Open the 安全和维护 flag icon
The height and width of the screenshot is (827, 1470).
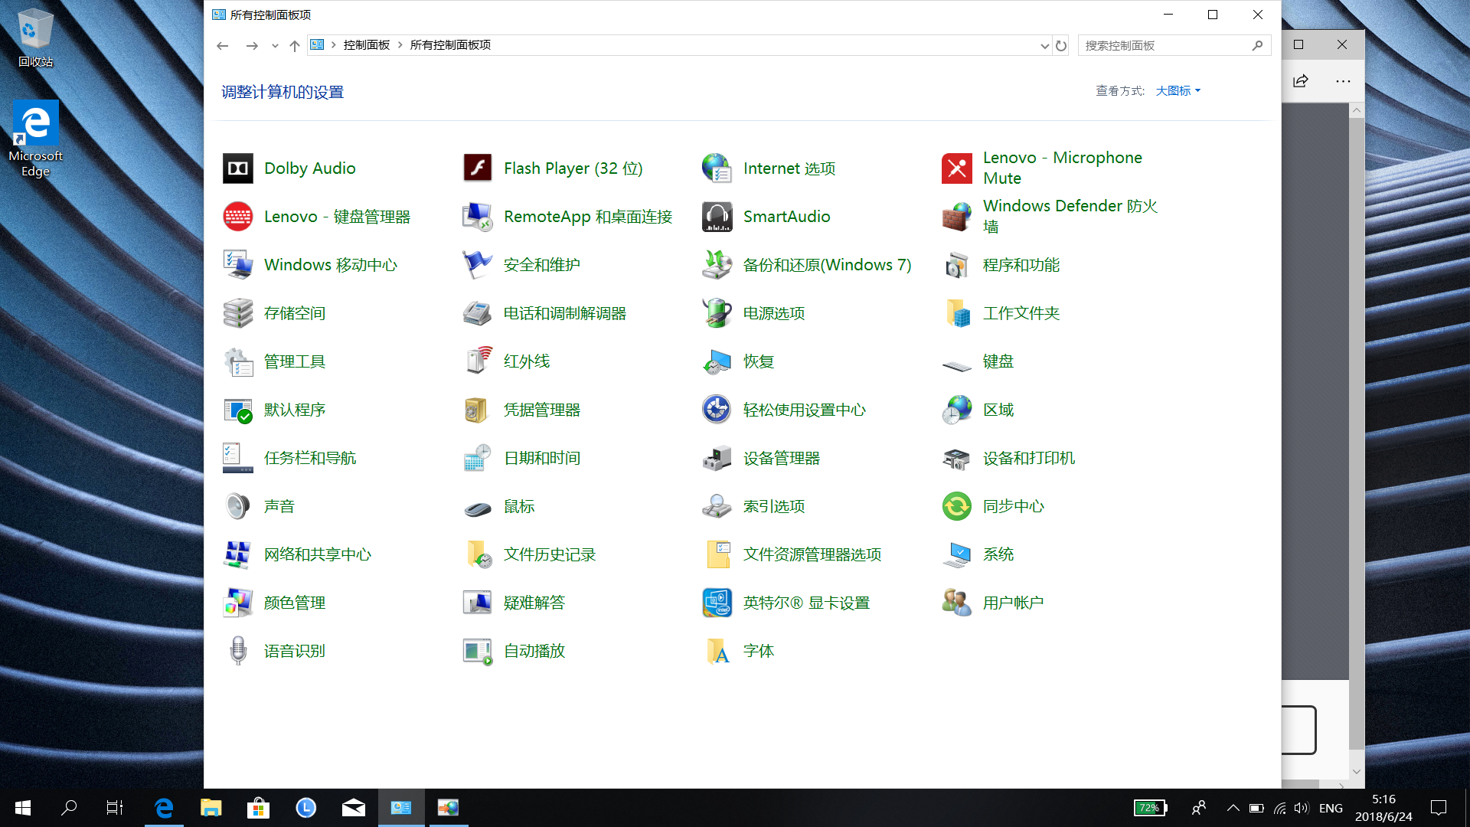(x=478, y=265)
